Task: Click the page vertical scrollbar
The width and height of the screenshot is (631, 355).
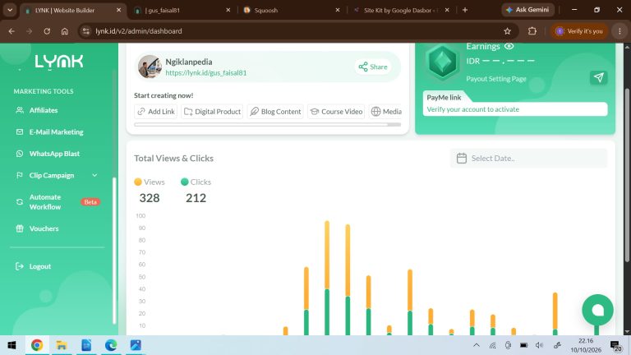Action: click(627, 175)
